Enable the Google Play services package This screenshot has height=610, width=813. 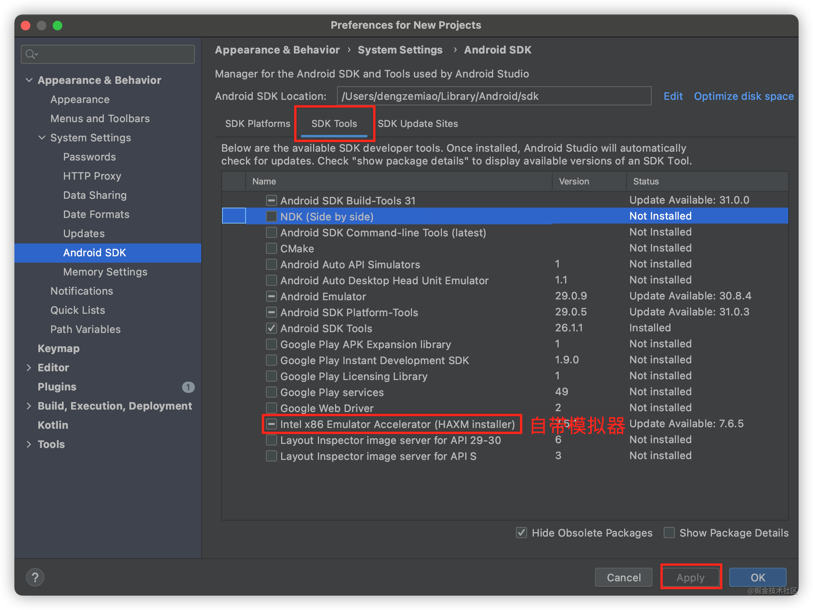pyautogui.click(x=272, y=392)
